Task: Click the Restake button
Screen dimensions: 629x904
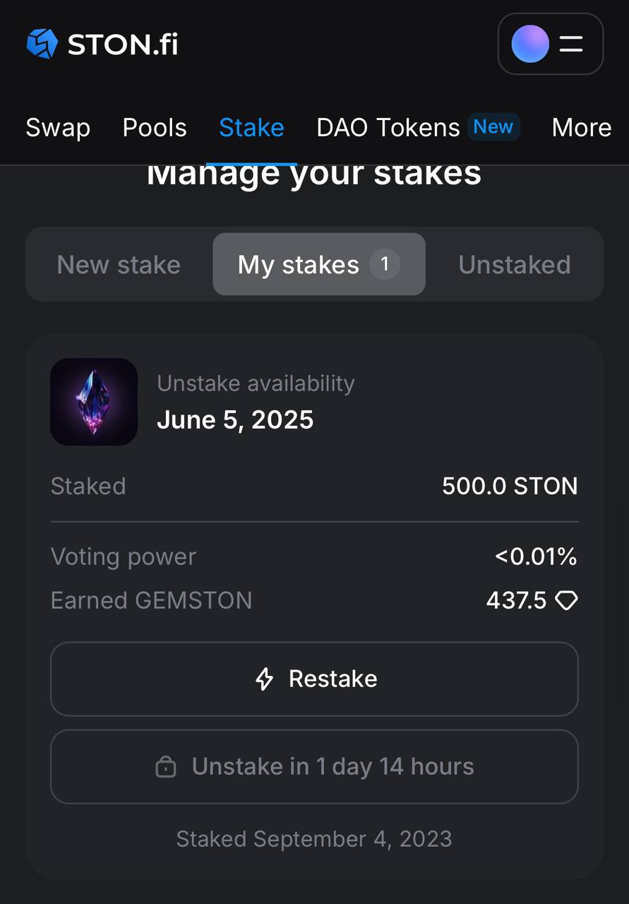Action: pyautogui.click(x=314, y=679)
